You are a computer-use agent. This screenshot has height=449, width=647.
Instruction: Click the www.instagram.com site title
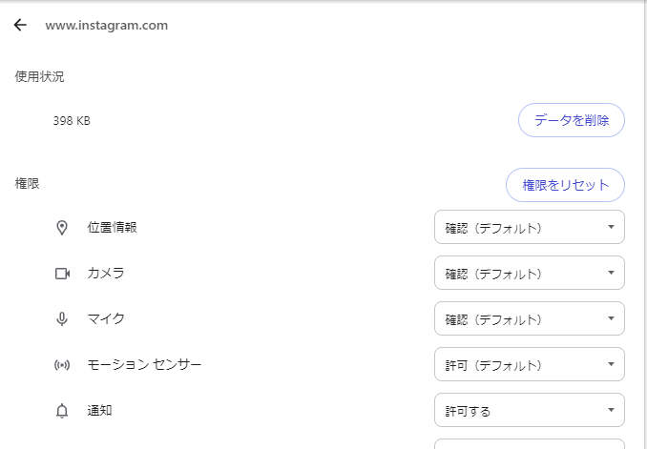pyautogui.click(x=107, y=26)
